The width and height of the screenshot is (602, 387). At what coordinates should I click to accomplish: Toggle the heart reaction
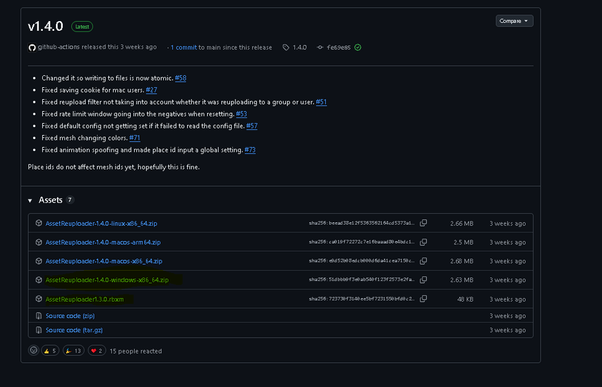[97, 350]
